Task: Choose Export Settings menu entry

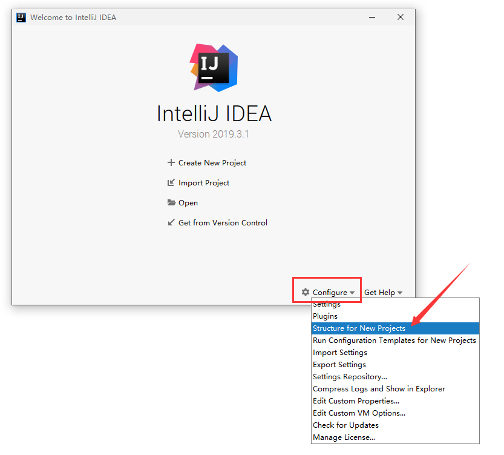Action: coord(395,365)
